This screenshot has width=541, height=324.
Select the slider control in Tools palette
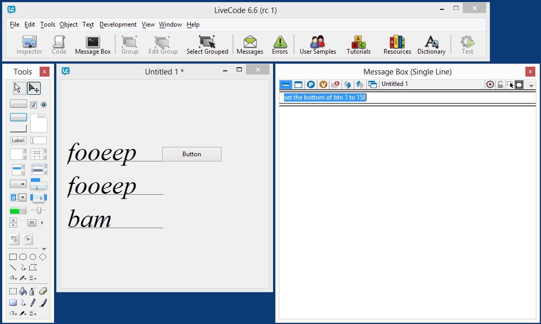coord(39,210)
